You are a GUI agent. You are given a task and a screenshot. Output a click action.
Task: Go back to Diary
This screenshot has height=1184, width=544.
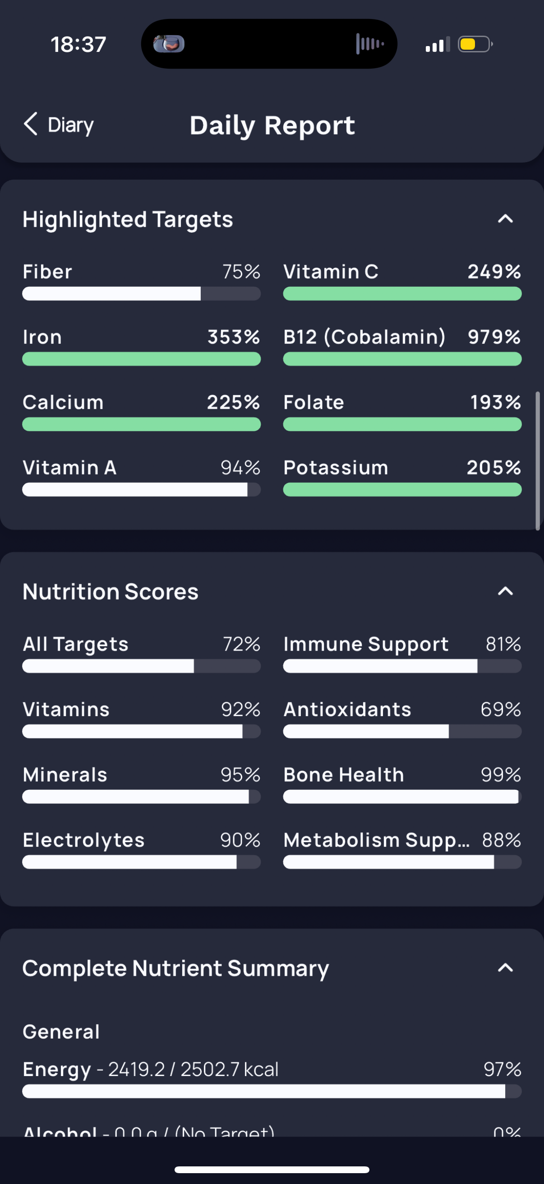58,125
